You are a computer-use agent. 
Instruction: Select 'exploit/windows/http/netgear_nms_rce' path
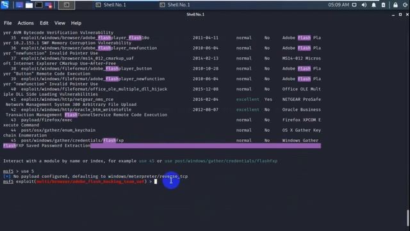pyautogui.click(x=67, y=99)
